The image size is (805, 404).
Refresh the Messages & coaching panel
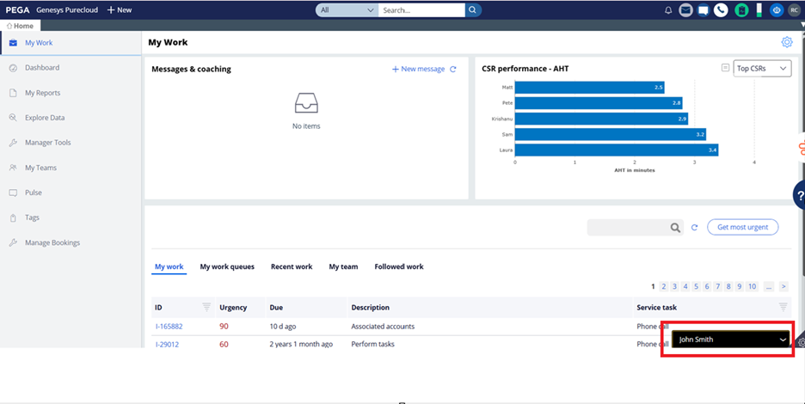[452, 69]
